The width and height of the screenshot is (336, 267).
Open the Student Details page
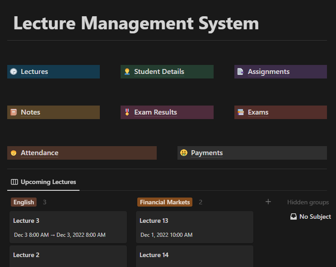159,72
